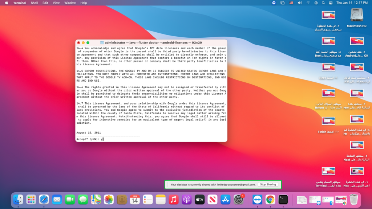
Task: Click the desktop sharing notification text
Action: coord(213,185)
